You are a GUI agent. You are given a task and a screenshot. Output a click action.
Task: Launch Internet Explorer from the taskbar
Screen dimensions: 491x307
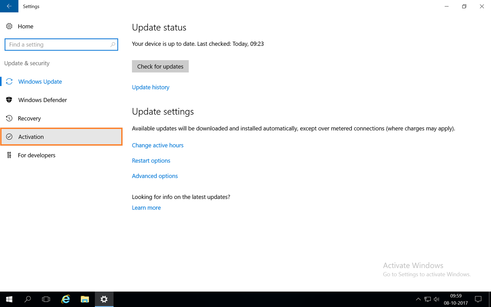(x=65, y=299)
